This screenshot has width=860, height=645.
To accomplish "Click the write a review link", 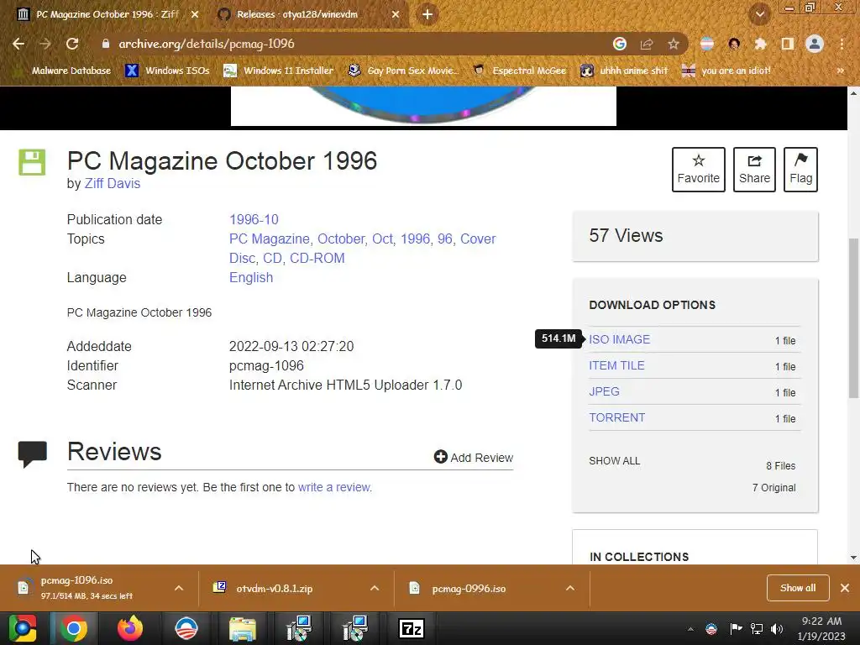I will tap(334, 487).
